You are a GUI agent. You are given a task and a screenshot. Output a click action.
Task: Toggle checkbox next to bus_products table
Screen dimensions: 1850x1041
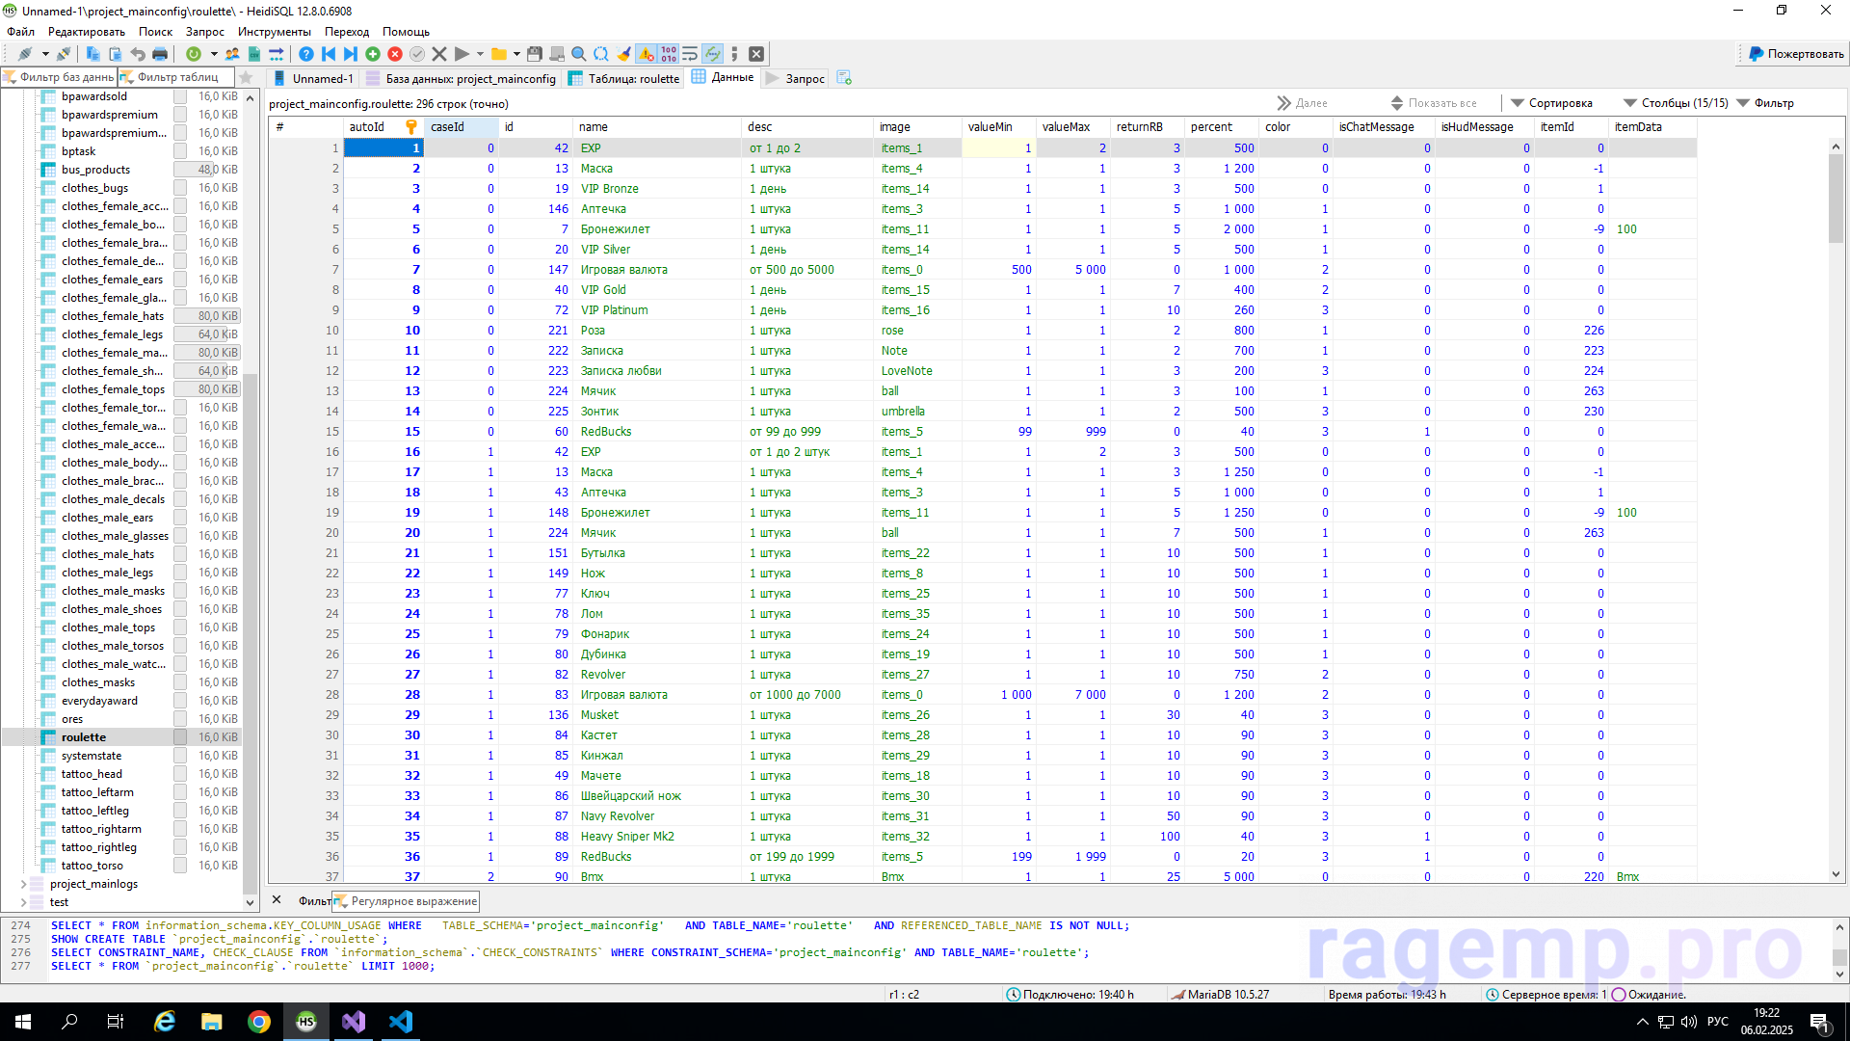180,170
